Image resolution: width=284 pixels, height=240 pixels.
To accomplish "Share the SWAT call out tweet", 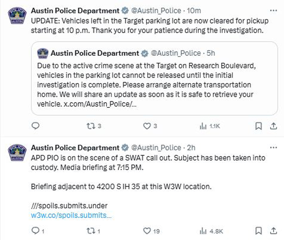I will [273, 231].
